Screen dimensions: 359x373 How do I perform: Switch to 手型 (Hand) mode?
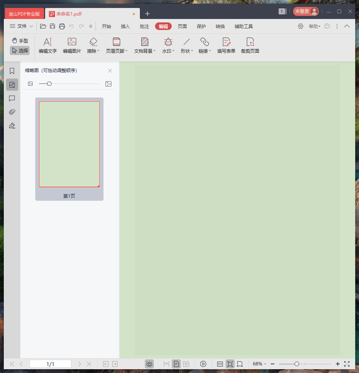(x=20, y=41)
